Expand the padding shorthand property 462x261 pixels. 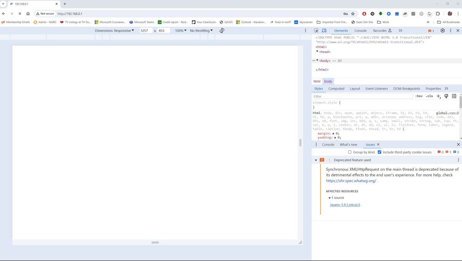pos(335,137)
